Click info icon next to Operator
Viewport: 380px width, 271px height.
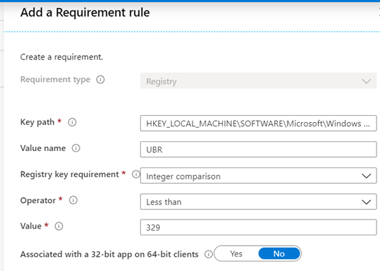[x=73, y=200]
